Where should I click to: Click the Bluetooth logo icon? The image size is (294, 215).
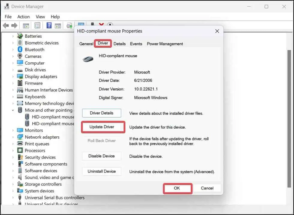click(20, 49)
